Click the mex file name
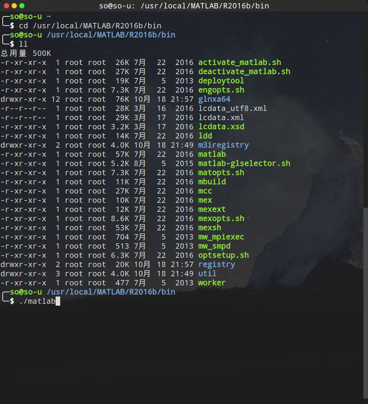This screenshot has width=368, height=404. 205,200
